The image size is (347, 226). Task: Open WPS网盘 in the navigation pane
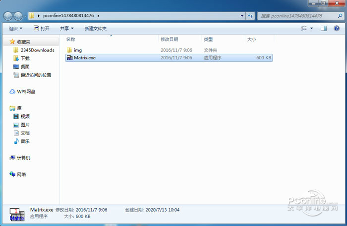(x=26, y=91)
